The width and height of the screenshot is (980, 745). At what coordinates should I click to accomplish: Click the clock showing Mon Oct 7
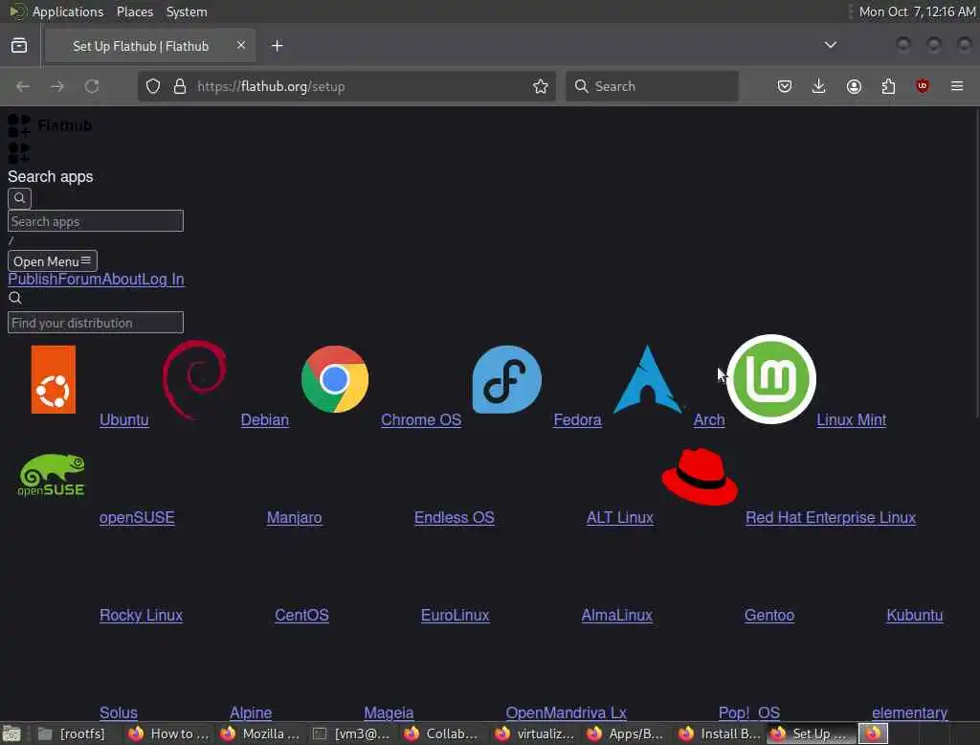[917, 11]
